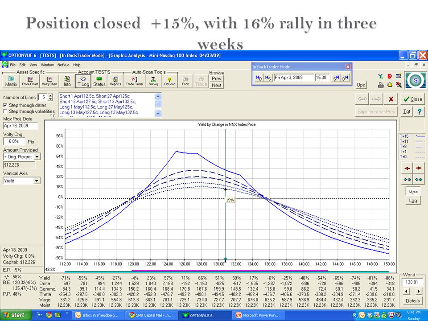Screen dimensions: 428x321
Task: Open the Survey scan tool
Action: coord(153,81)
